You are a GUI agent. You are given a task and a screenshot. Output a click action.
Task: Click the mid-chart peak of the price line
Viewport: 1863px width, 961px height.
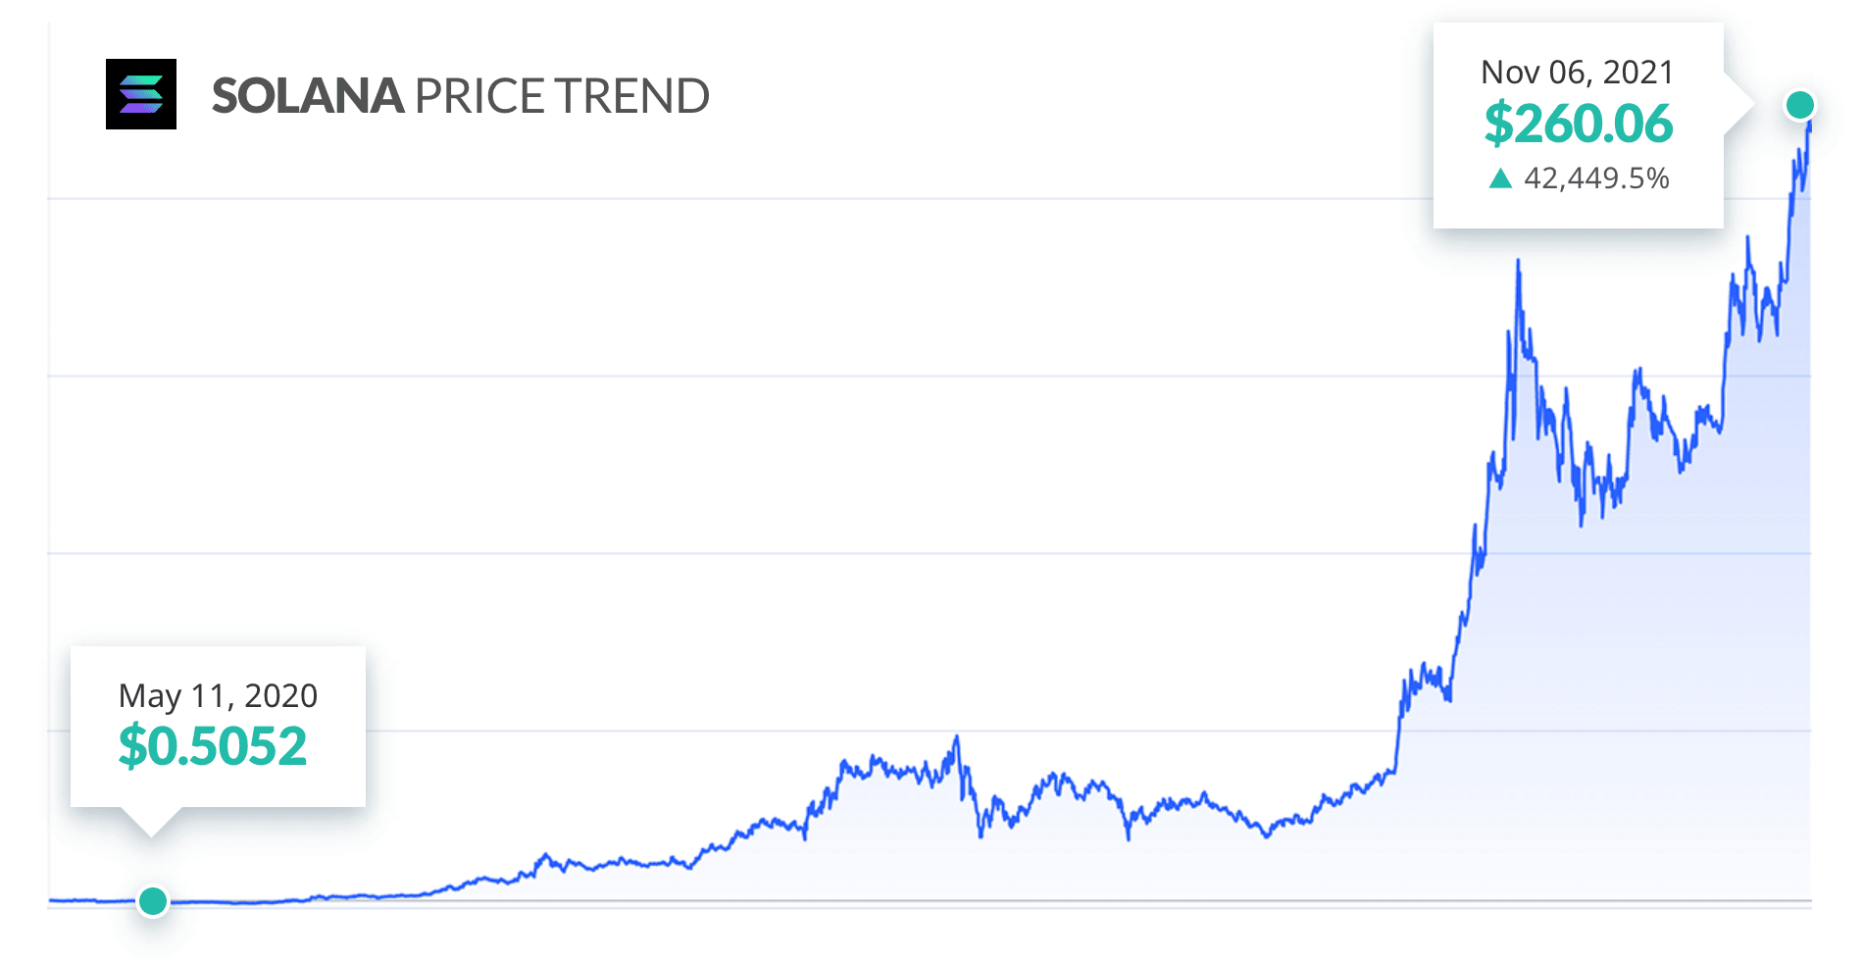coord(956,738)
